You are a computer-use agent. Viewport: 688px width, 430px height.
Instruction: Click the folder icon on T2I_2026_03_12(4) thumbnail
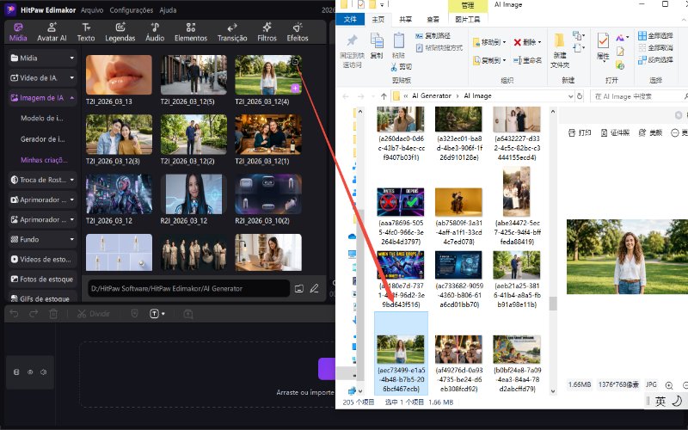point(296,63)
